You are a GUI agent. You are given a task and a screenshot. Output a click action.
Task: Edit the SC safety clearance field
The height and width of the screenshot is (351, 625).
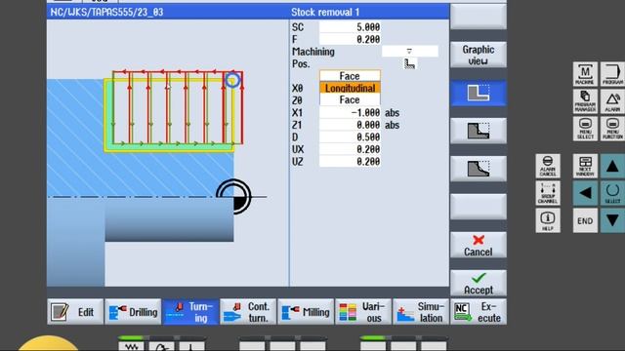(x=350, y=27)
